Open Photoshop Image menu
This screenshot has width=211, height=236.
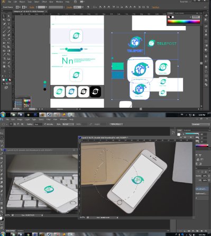[20, 119]
